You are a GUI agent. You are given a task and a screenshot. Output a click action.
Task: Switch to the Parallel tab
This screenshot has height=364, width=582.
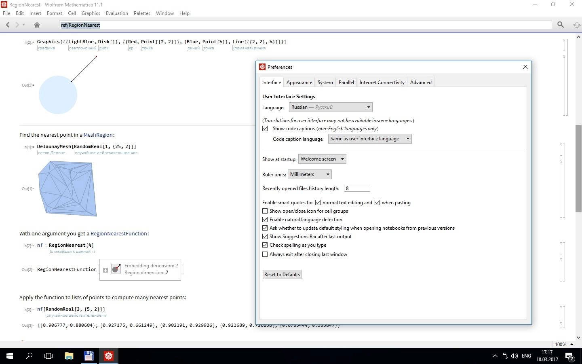tap(346, 82)
